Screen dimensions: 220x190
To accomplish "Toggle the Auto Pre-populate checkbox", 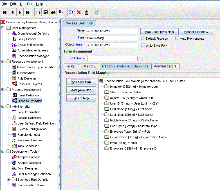I will click(177, 39).
